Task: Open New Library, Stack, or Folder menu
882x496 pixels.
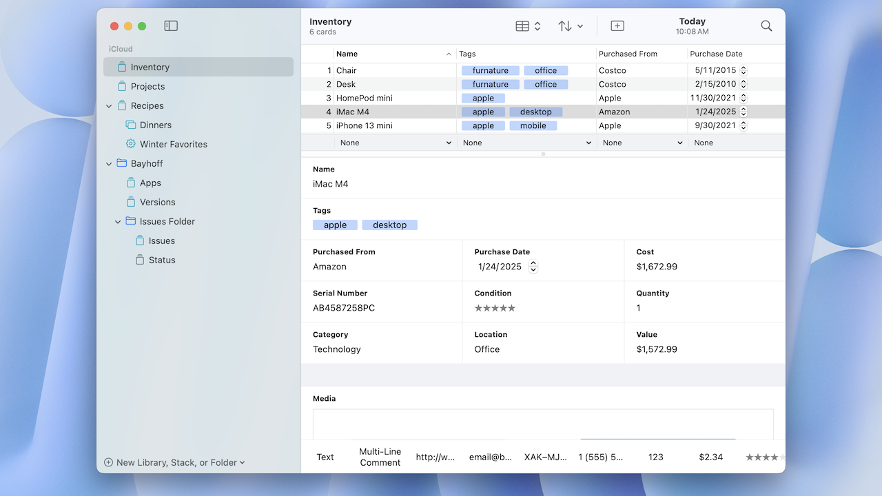Action: pos(174,462)
